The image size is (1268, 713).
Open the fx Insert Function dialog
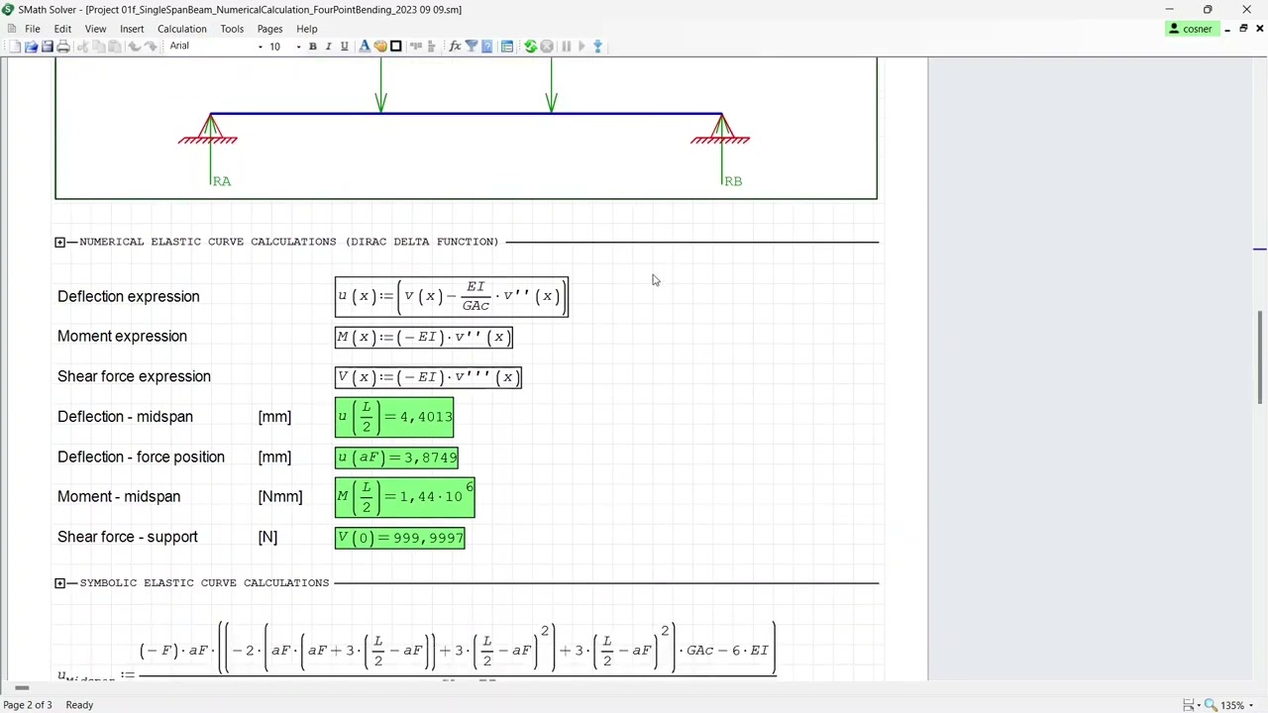(x=455, y=47)
